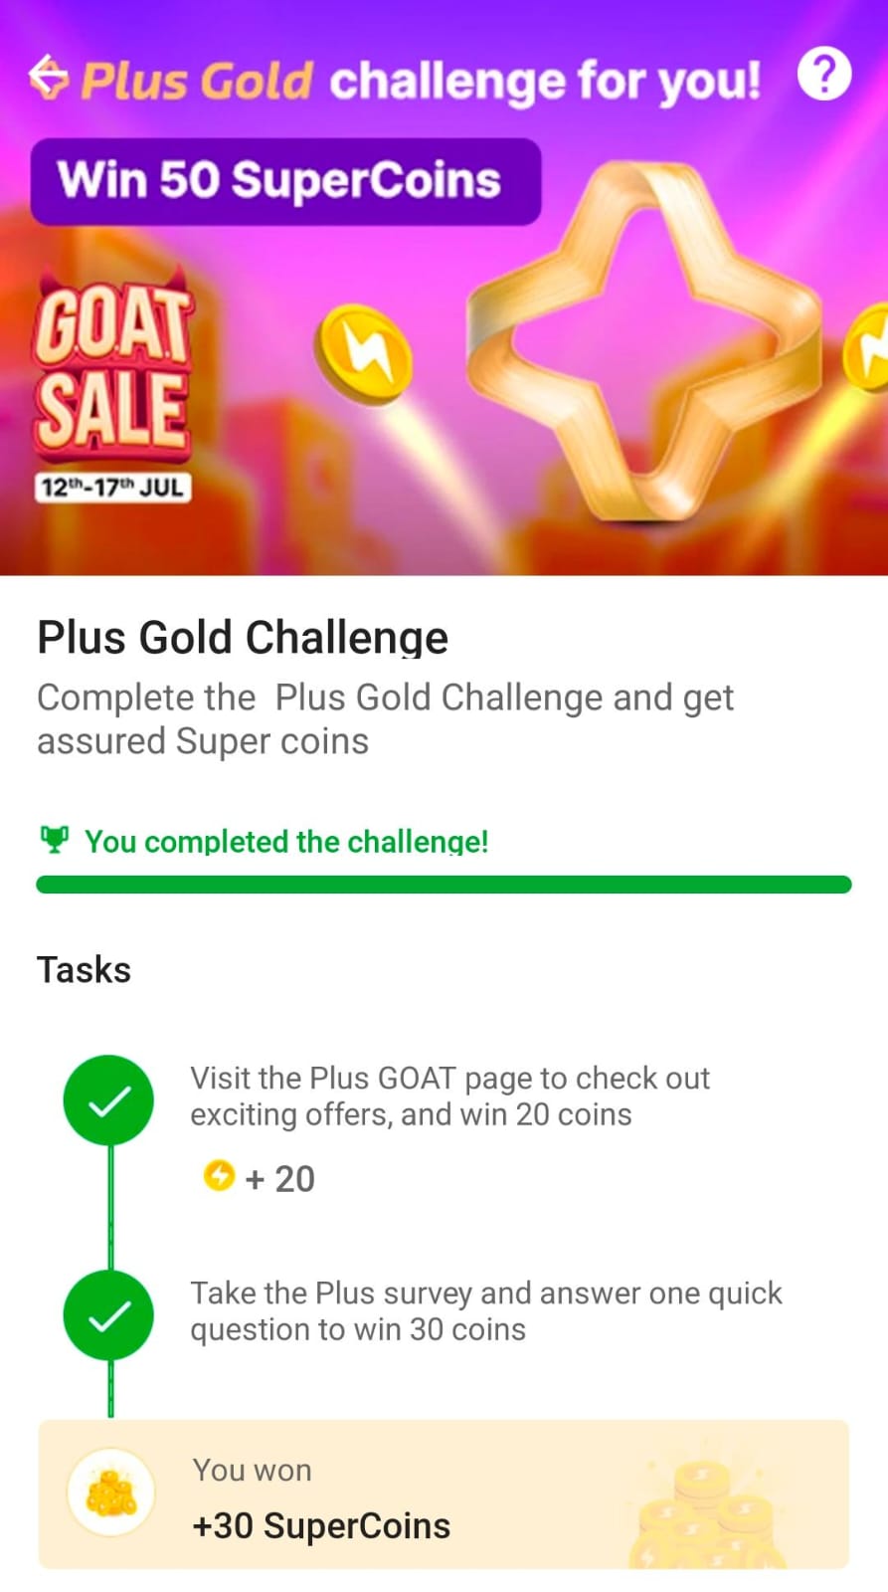Click the coin pile icon in the You won card
Image resolution: width=888 pixels, height=1592 pixels.
[110, 1492]
